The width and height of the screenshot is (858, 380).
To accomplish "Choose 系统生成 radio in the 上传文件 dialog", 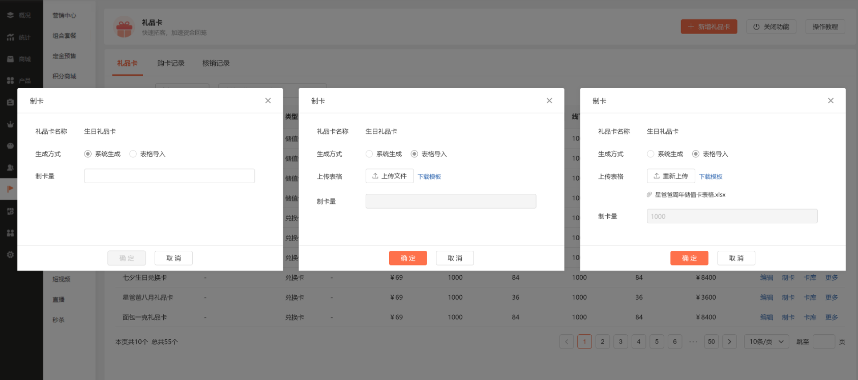I will click(369, 154).
